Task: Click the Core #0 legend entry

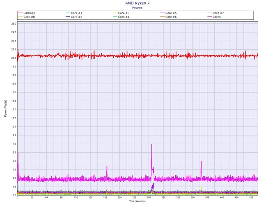Action: pos(27,17)
